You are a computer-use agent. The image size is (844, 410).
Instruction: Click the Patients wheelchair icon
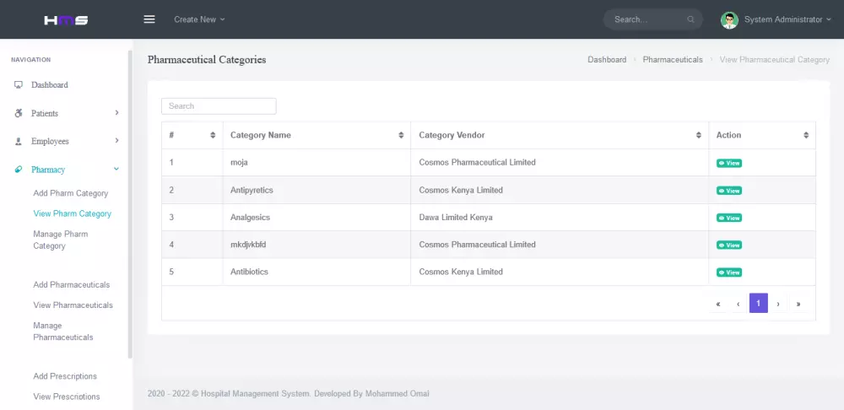(19, 113)
